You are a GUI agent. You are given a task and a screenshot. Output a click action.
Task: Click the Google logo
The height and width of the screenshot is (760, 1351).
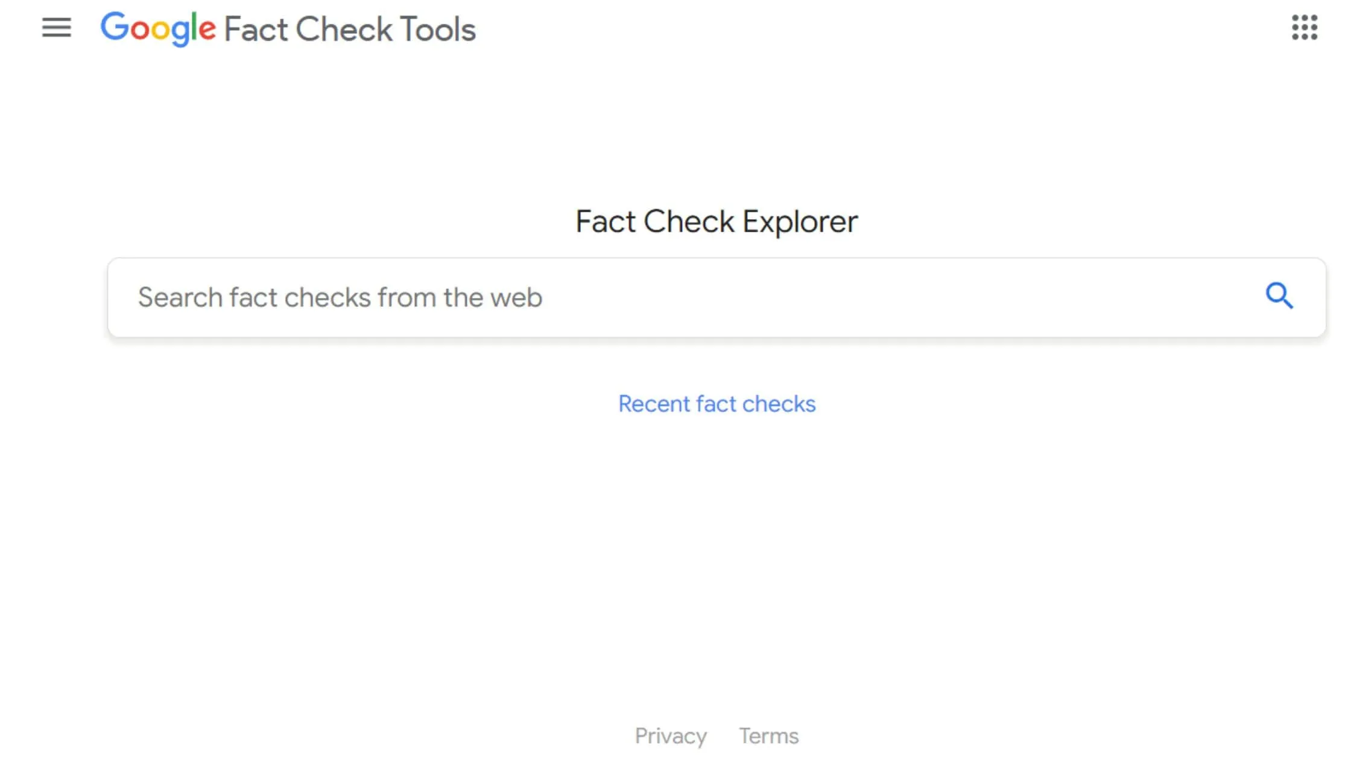158,28
